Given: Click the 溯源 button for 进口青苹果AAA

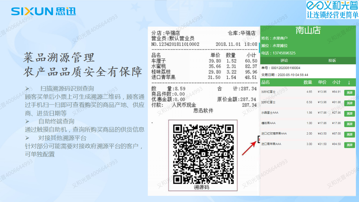Looking at the screenshot, I should (349, 145).
